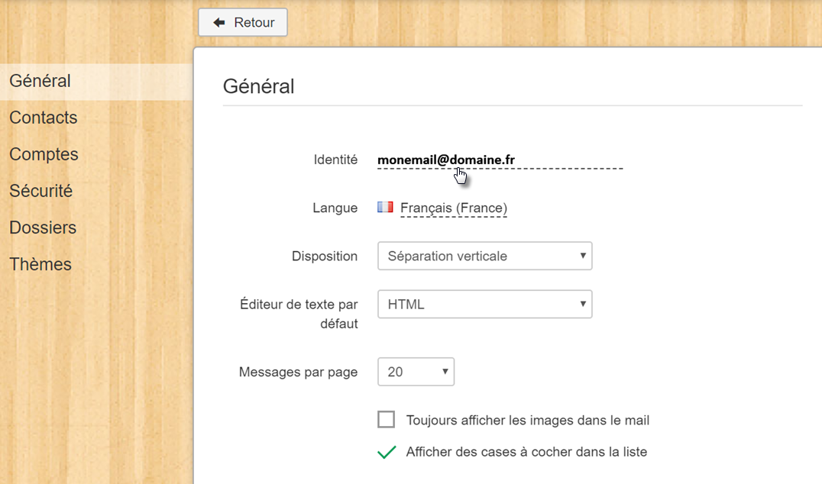822x484 pixels.
Task: Open the Contacts settings section
Action: (x=44, y=118)
